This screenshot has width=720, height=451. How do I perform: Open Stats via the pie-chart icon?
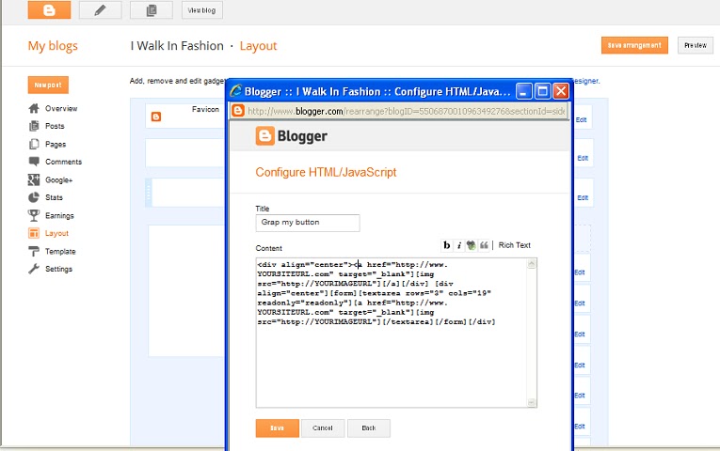(34, 197)
